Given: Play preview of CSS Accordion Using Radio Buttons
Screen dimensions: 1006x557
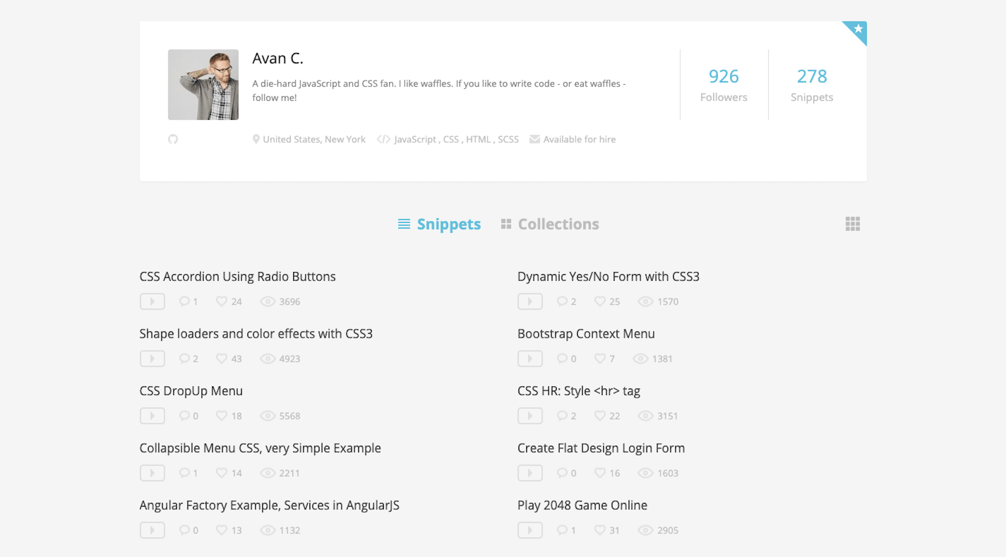Looking at the screenshot, I should click(152, 301).
